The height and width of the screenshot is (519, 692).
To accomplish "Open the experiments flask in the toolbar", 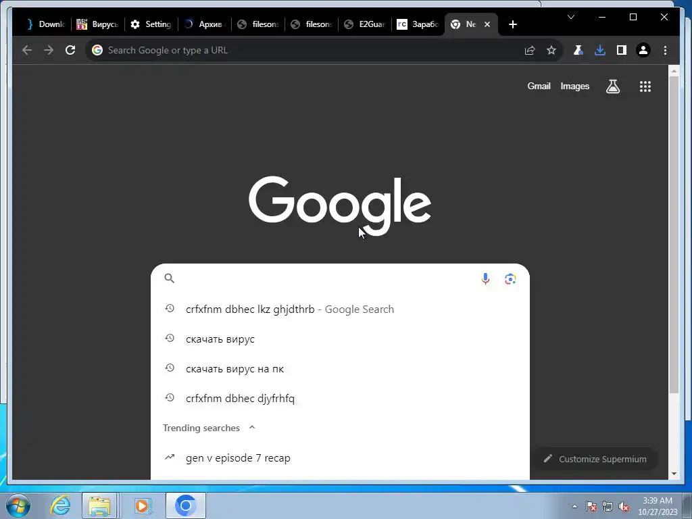I will pyautogui.click(x=578, y=50).
